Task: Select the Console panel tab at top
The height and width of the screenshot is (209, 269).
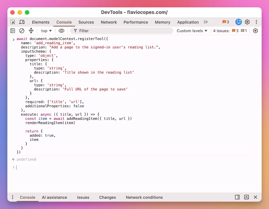Action: coord(64,22)
